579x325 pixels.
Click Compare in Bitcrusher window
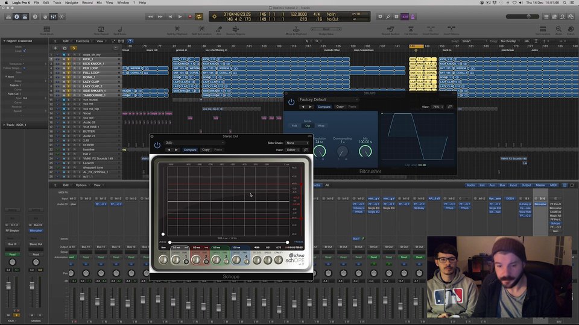coord(324,107)
